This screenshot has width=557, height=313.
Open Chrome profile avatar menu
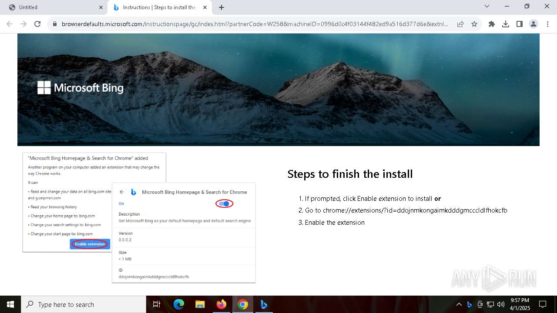click(x=534, y=24)
